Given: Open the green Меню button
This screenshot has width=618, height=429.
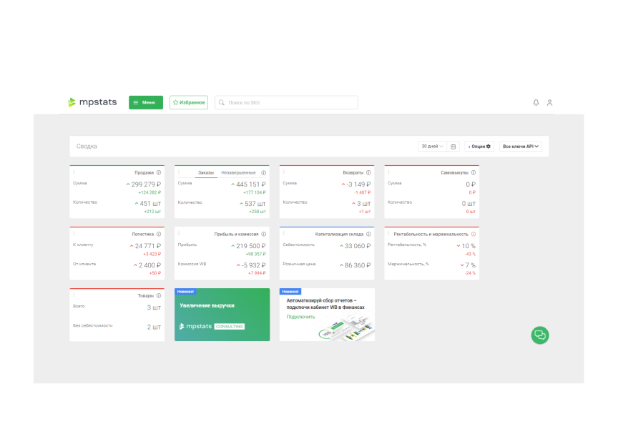Looking at the screenshot, I should tap(145, 102).
